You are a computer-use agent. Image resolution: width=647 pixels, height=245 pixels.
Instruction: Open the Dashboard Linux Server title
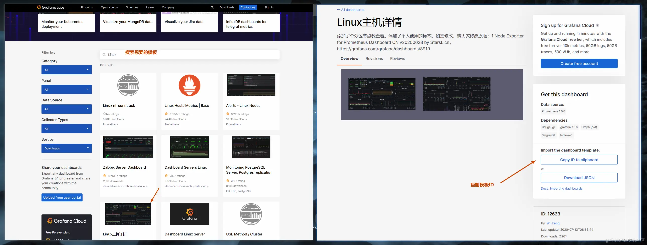(185, 234)
